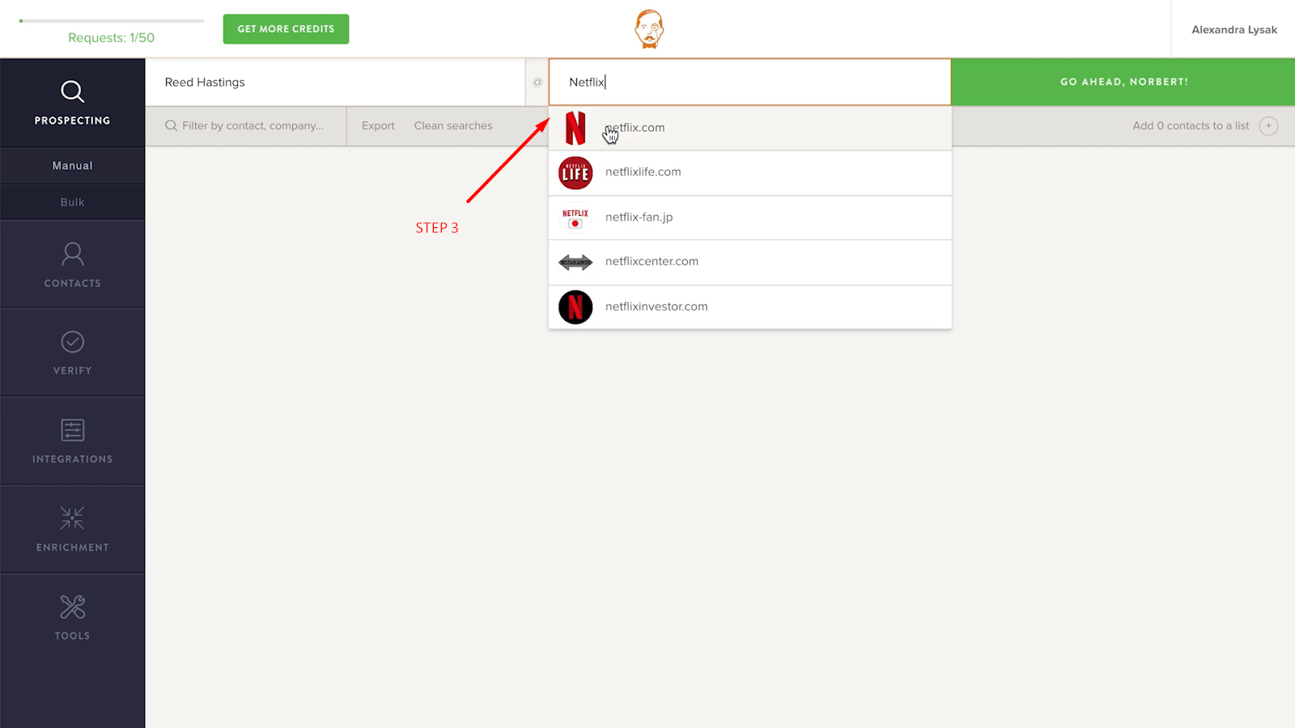This screenshot has height=728, width=1295.
Task: Switch to Bulk prospecting
Action: click(72, 202)
